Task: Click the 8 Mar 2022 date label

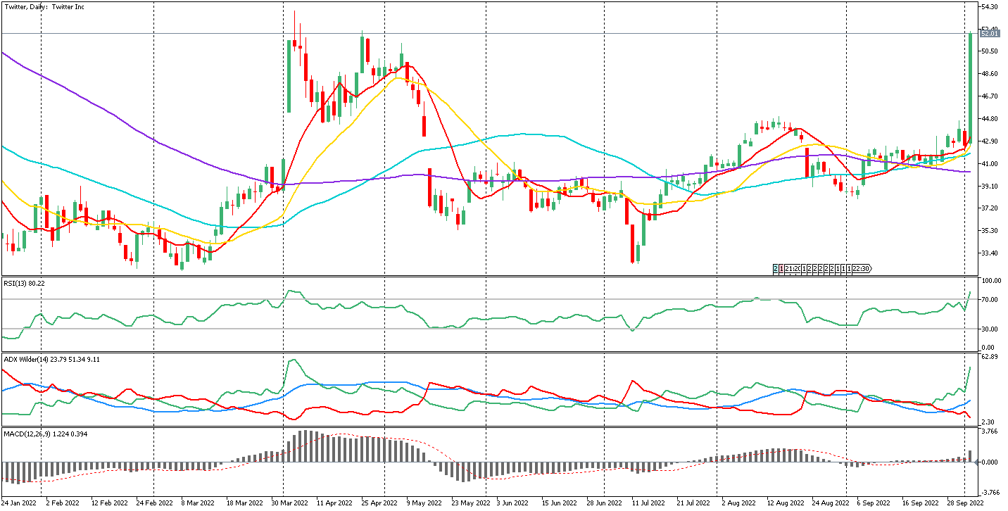Action: click(x=198, y=503)
